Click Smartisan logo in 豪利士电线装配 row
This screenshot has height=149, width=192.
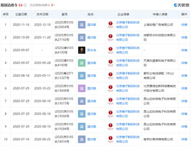[111, 75]
